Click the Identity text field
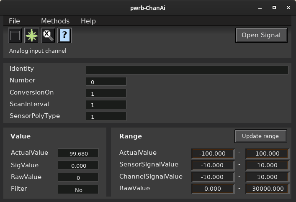The height and width of the screenshot is (202, 296). [x=187, y=70]
